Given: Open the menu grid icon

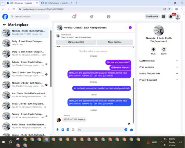Looking at the screenshot, I should 164,17.
